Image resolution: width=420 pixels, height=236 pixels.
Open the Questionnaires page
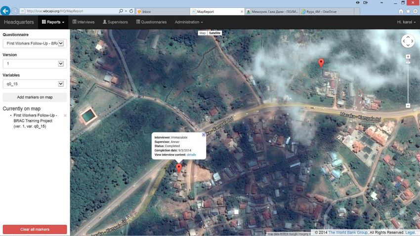151,22
